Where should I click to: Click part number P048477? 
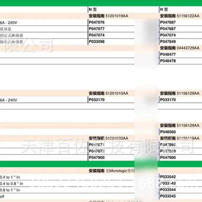tap(168, 54)
